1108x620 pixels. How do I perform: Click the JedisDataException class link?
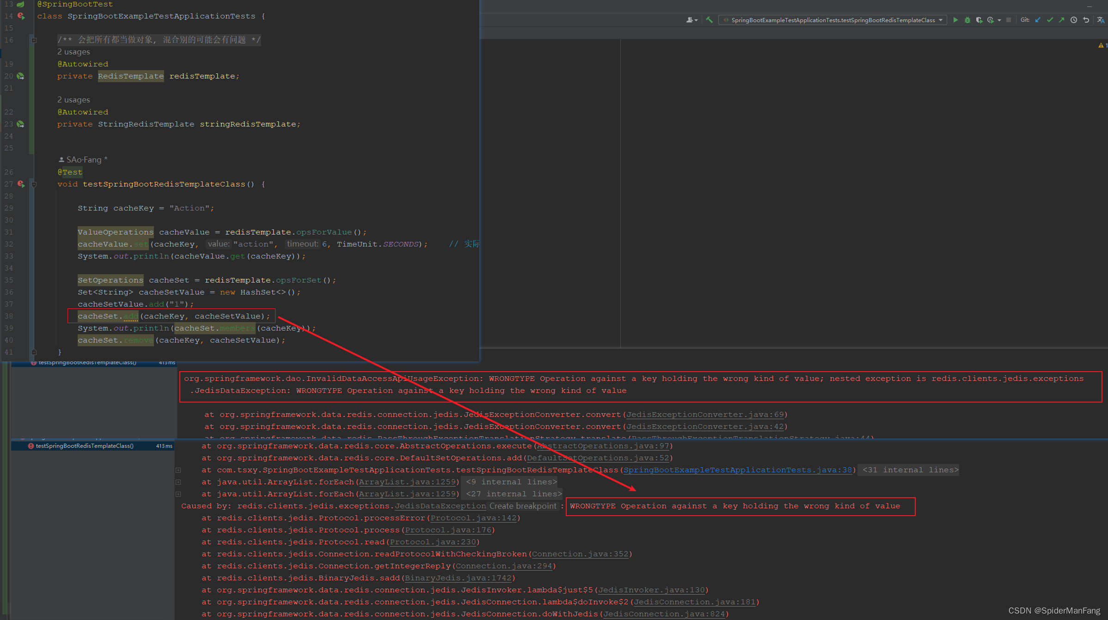point(440,506)
